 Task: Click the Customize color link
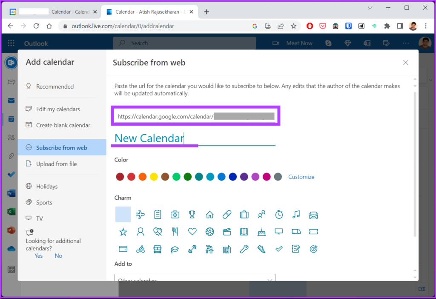(x=301, y=177)
